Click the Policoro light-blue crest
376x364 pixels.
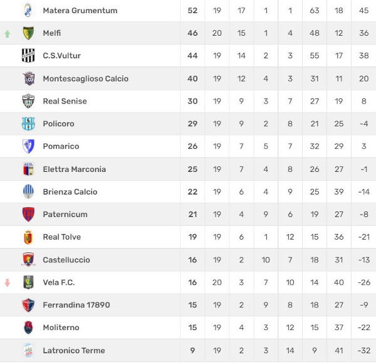pos(28,124)
